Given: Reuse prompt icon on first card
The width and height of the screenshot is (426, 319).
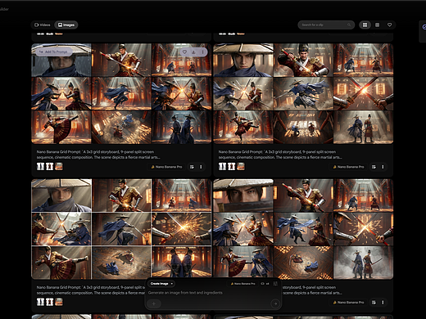Looking at the screenshot, I should point(192,167).
